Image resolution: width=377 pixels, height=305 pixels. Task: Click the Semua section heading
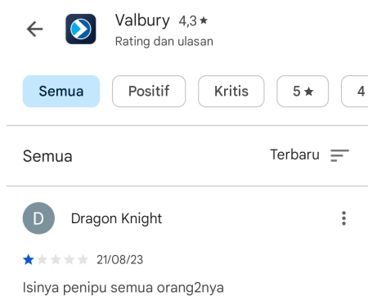point(47,156)
